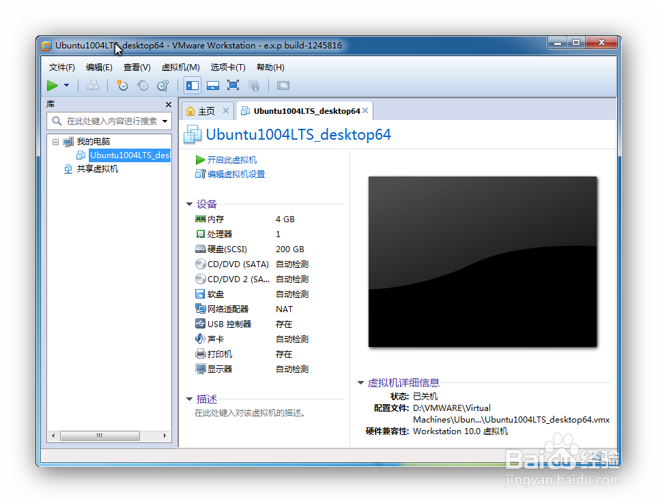Click the 4 GB memory value
Image resolution: width=658 pixels, height=503 pixels.
(285, 219)
